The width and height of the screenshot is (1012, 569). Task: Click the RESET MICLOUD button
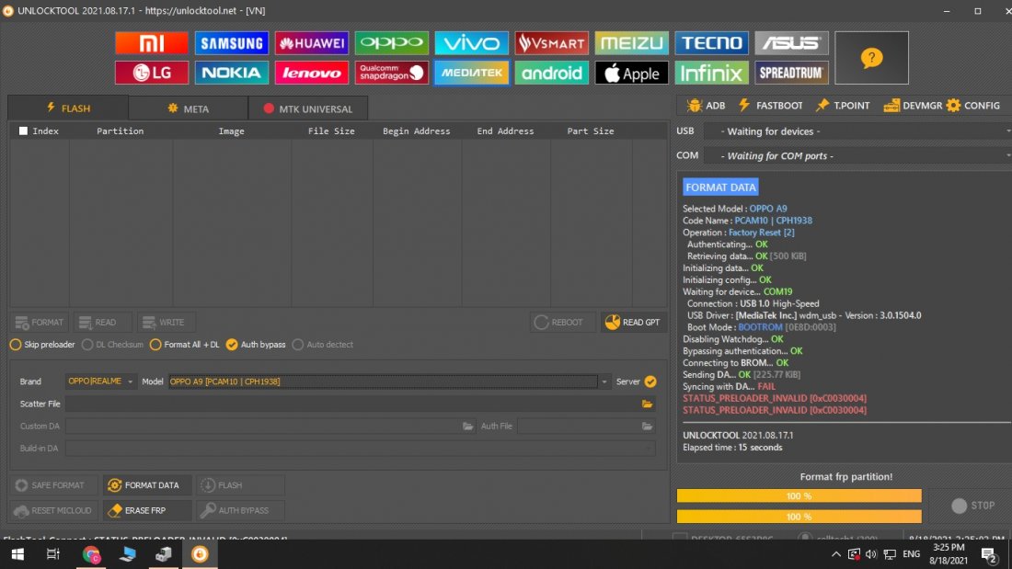[54, 510]
